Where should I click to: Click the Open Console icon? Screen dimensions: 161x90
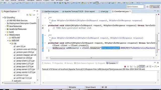click(155, 66)
